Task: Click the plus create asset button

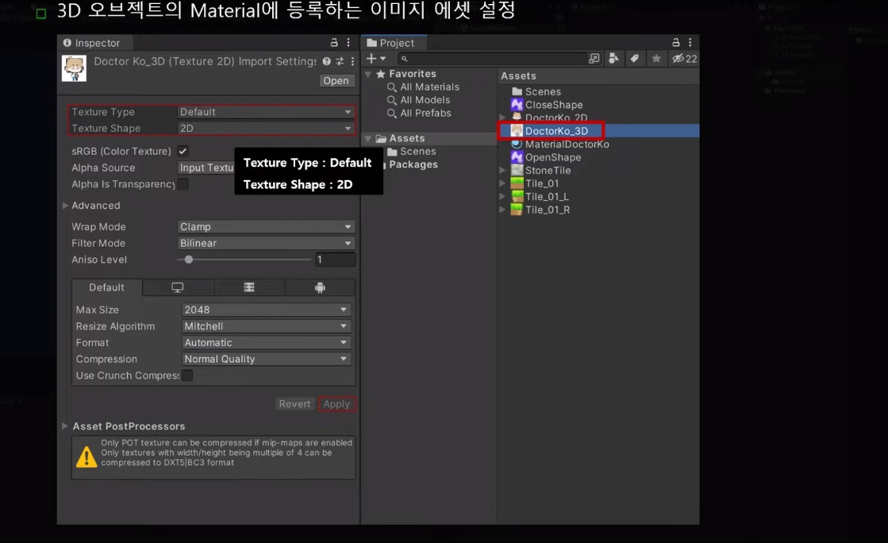Action: click(371, 59)
